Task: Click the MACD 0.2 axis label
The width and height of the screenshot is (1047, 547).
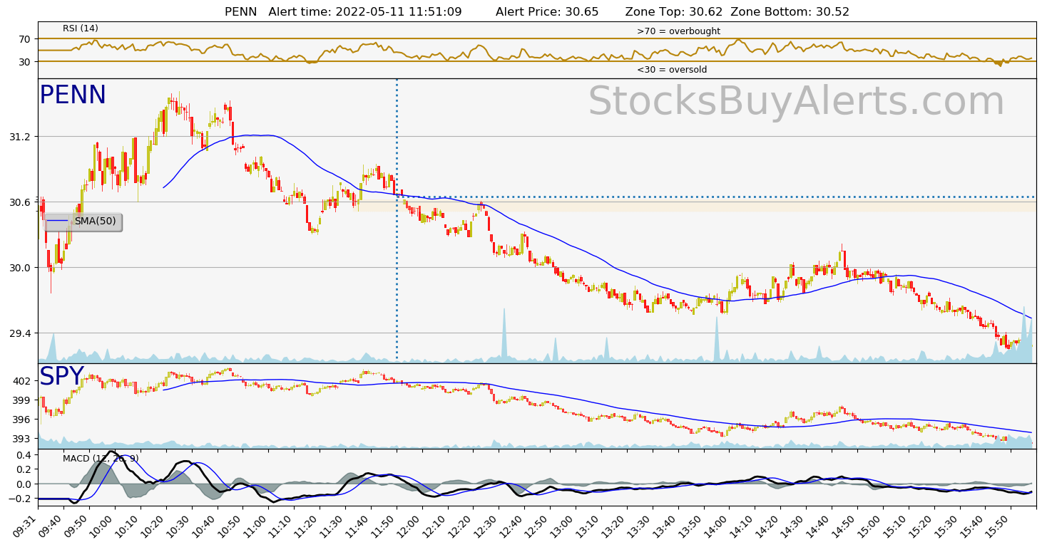Action: tap(24, 469)
